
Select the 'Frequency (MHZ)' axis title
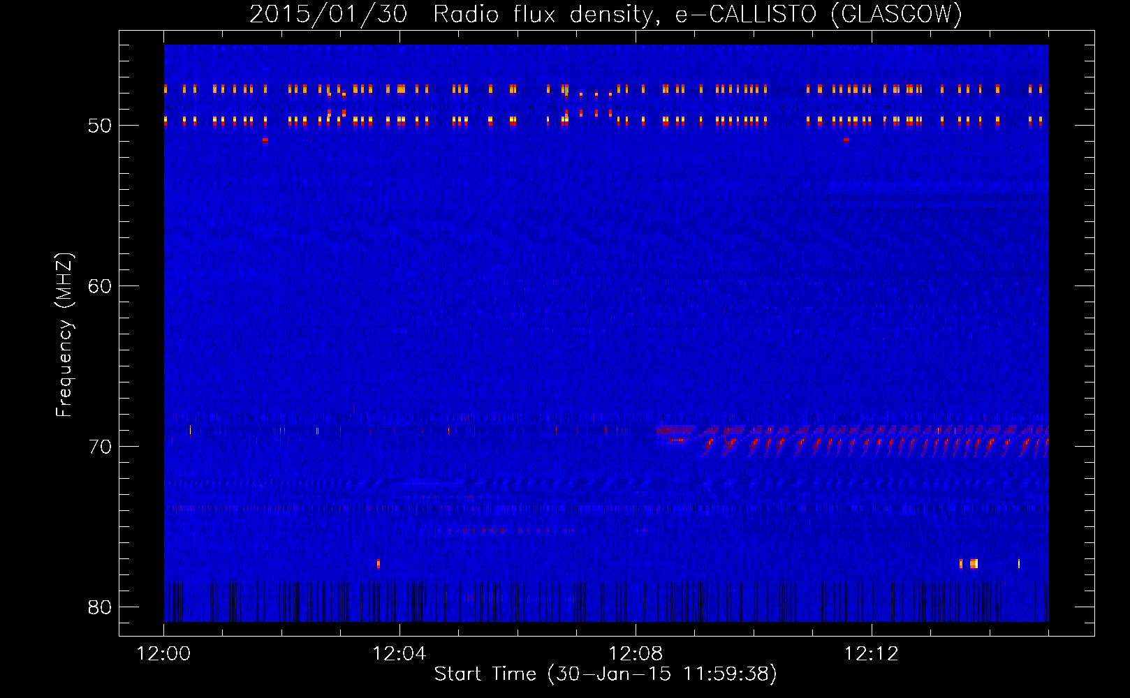coord(64,335)
